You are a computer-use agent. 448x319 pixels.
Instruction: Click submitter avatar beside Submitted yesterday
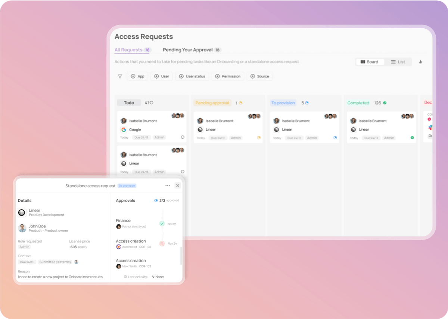[76, 262]
